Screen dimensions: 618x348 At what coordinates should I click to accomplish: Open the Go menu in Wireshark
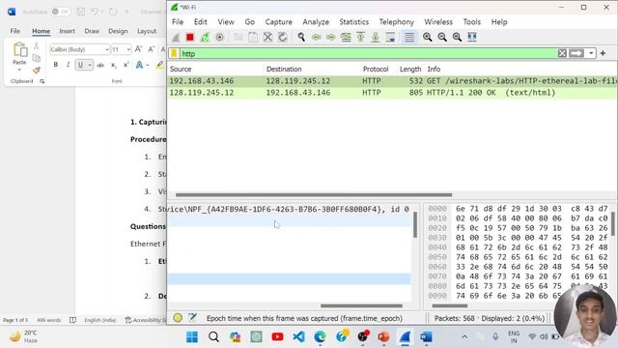coord(250,22)
